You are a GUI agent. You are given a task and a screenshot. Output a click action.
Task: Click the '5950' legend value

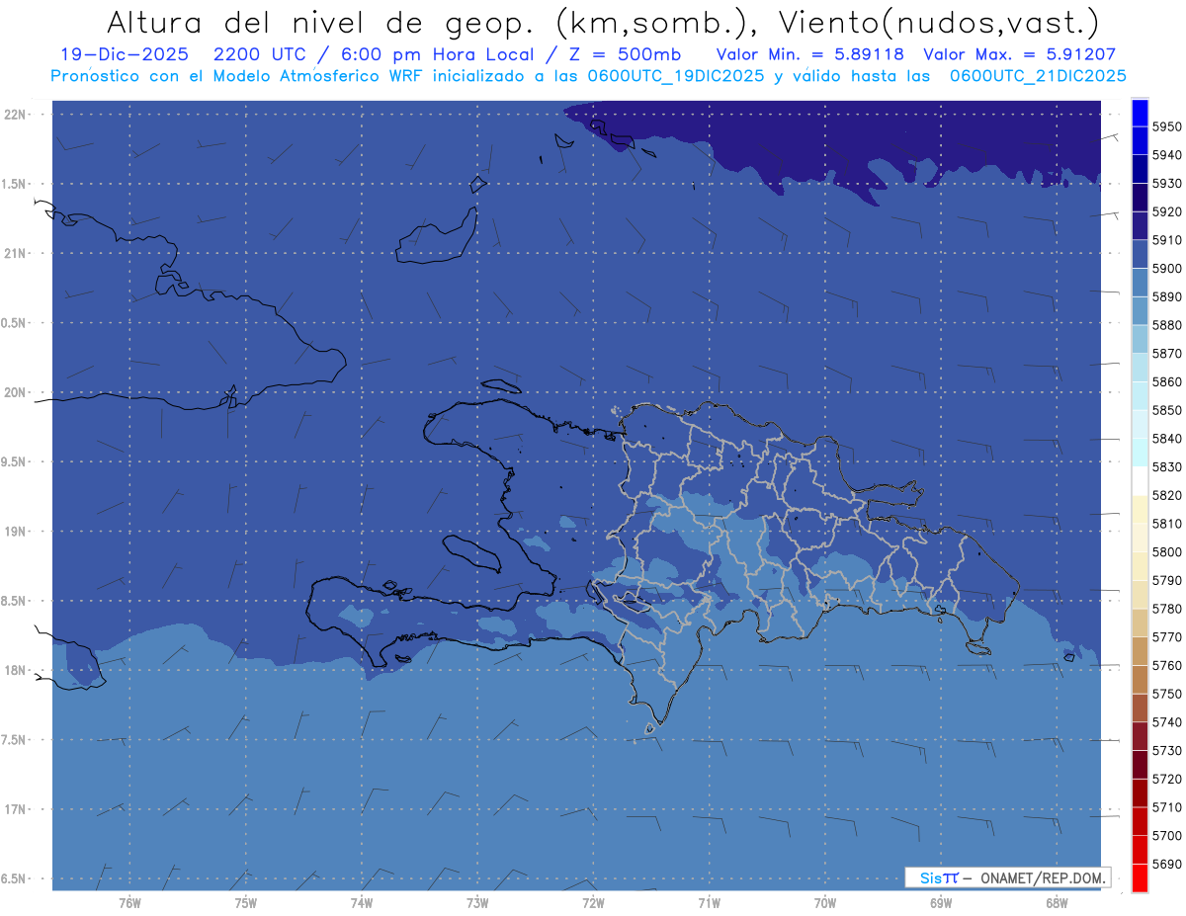coord(1166,126)
